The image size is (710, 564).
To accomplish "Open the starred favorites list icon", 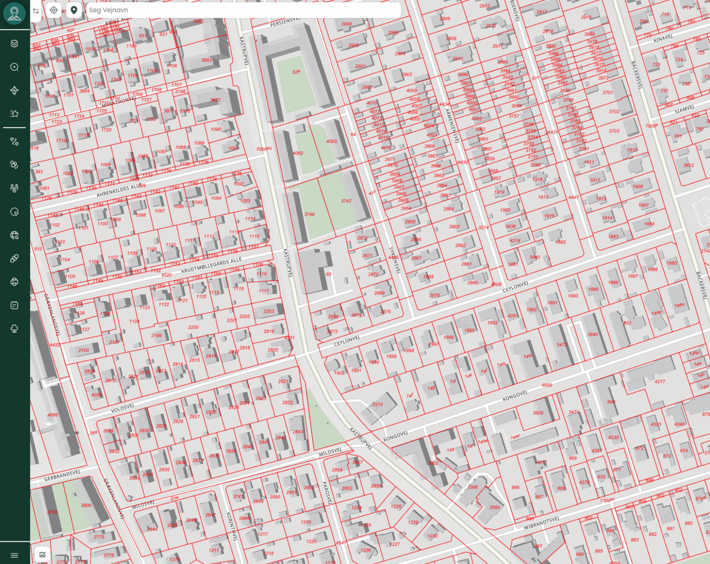I will coord(14,114).
